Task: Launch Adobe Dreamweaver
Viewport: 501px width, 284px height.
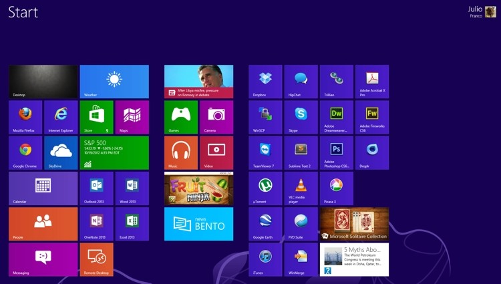Action: tap(337, 117)
